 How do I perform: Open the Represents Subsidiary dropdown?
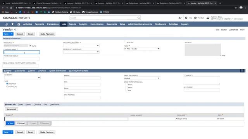[x=81, y=52]
